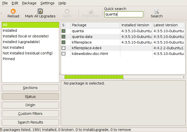This screenshot has height=132, width=187.
Task: Mark the kfilereplace-kde4 status checkbox
Action: pyautogui.click(x=64, y=48)
